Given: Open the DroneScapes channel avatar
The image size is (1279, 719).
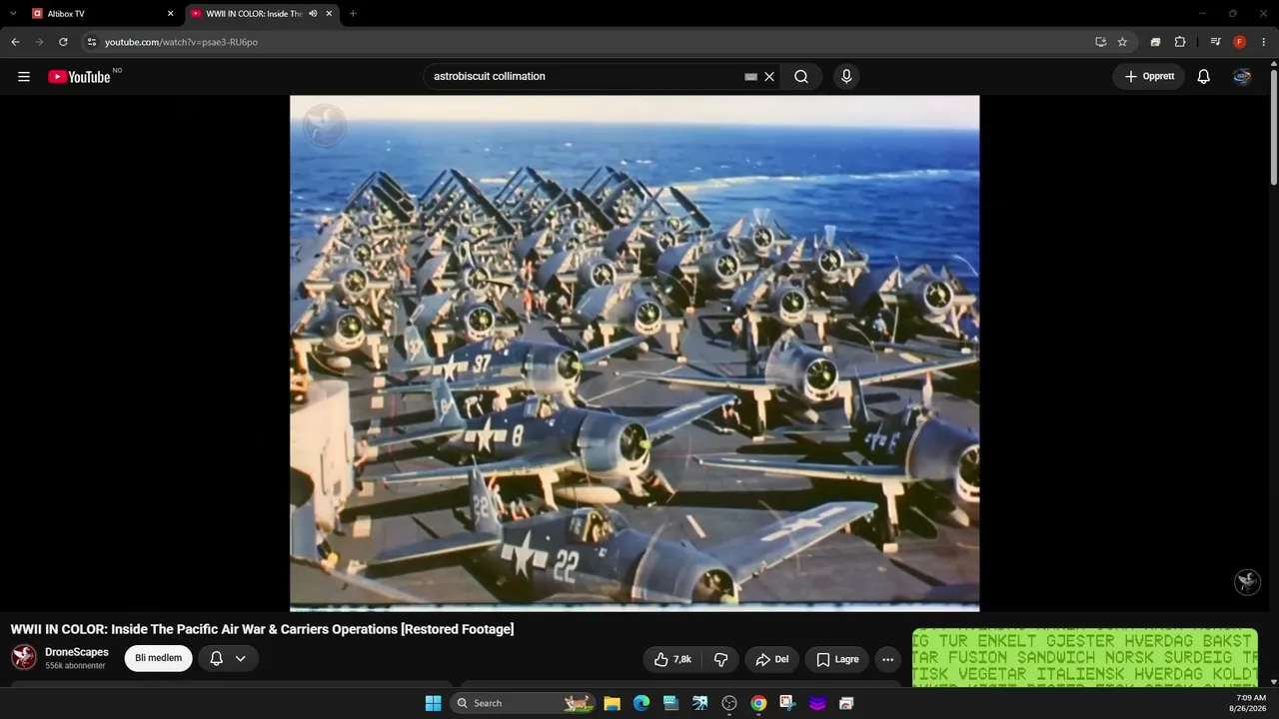Looking at the screenshot, I should pyautogui.click(x=24, y=657).
